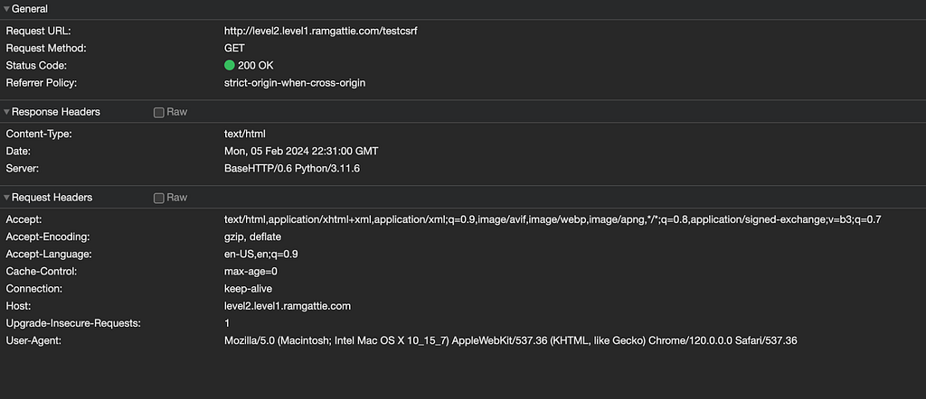Select the Request URL value testcsrf
Image resolution: width=926 pixels, height=399 pixels.
coord(321,31)
